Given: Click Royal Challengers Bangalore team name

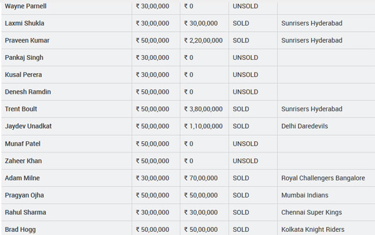Looking at the screenshot, I should click(x=323, y=178).
